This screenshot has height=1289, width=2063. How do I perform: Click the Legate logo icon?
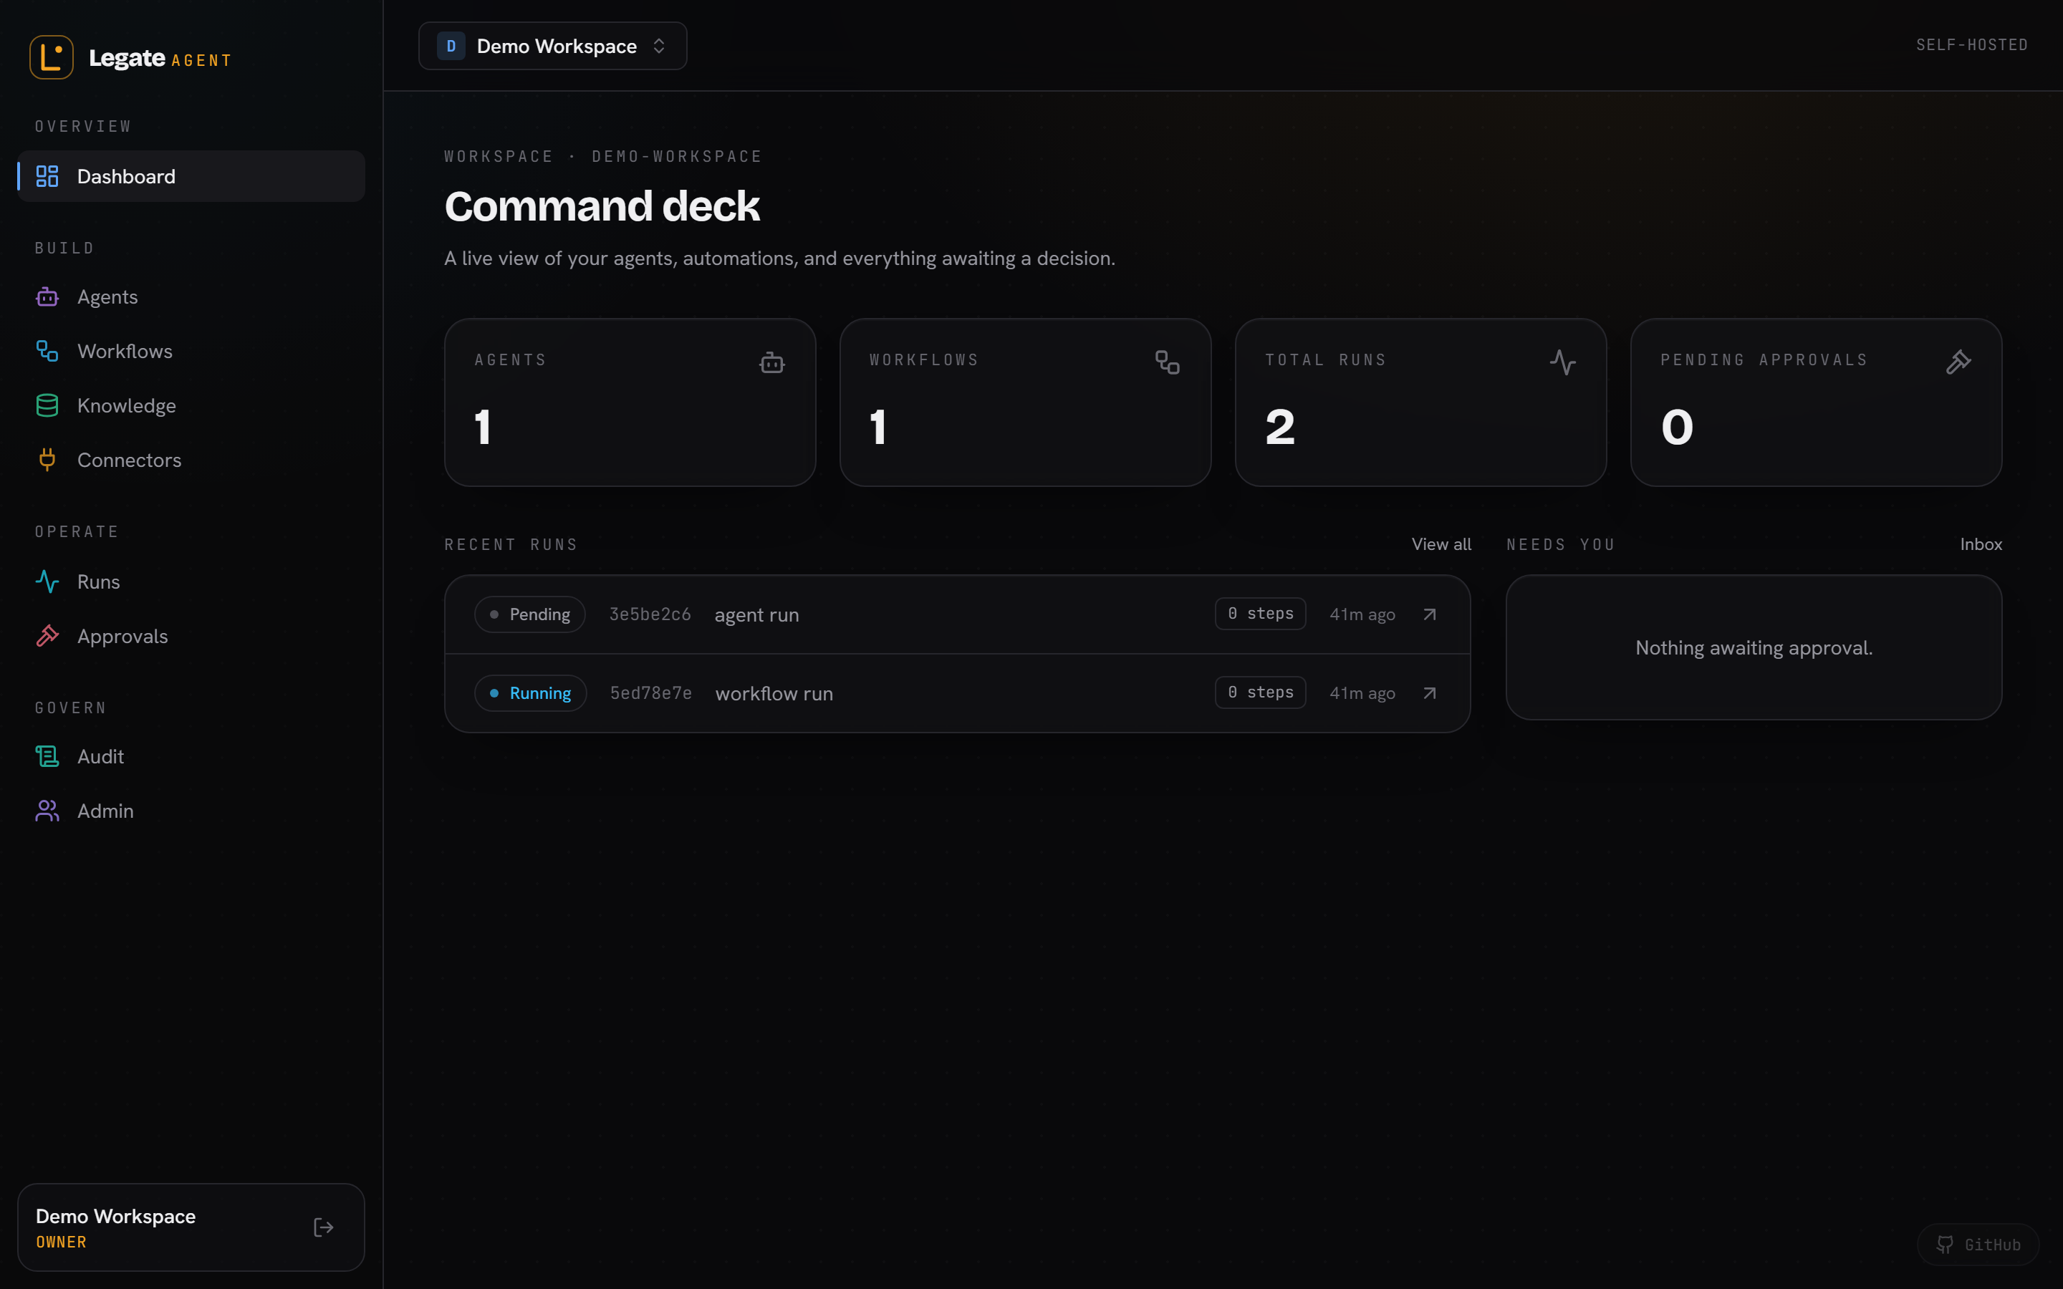point(51,57)
